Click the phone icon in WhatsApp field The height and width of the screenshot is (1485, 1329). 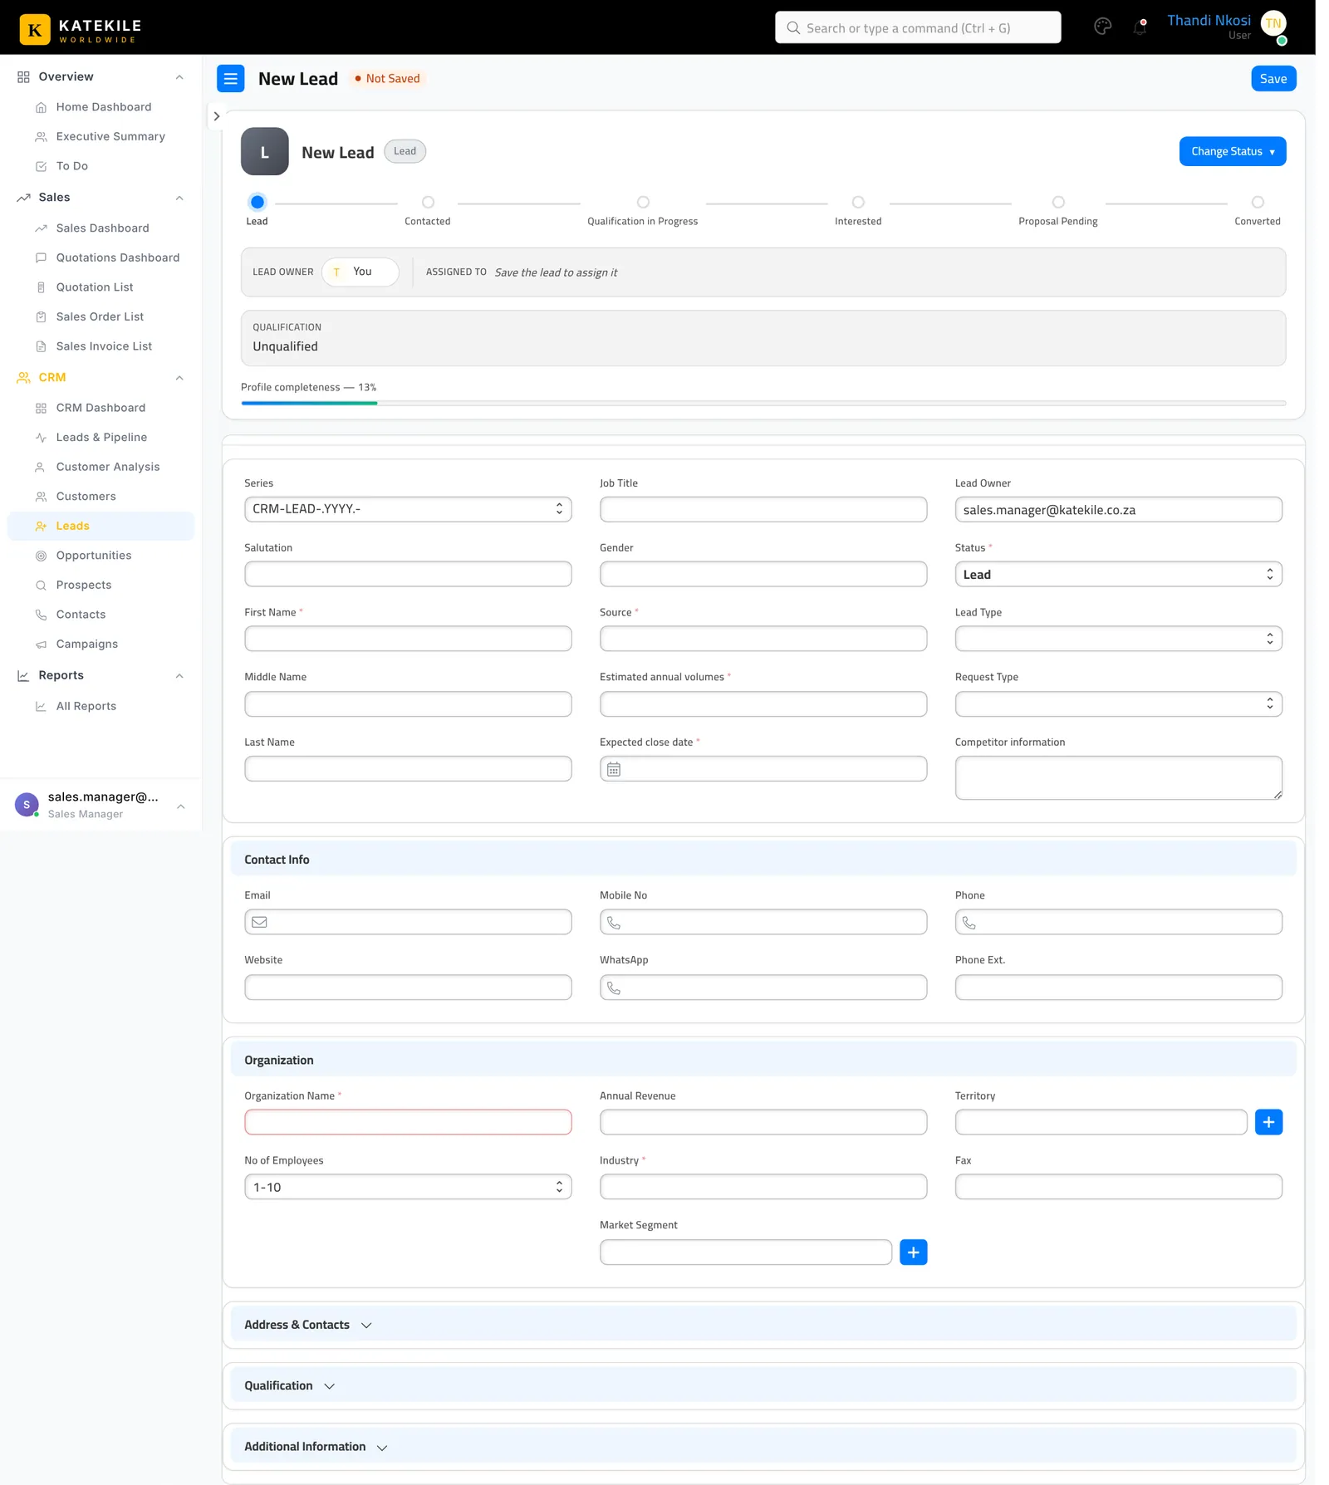click(x=614, y=988)
